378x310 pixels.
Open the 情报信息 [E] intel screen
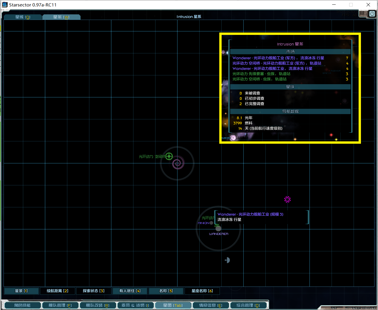[x=210, y=305]
